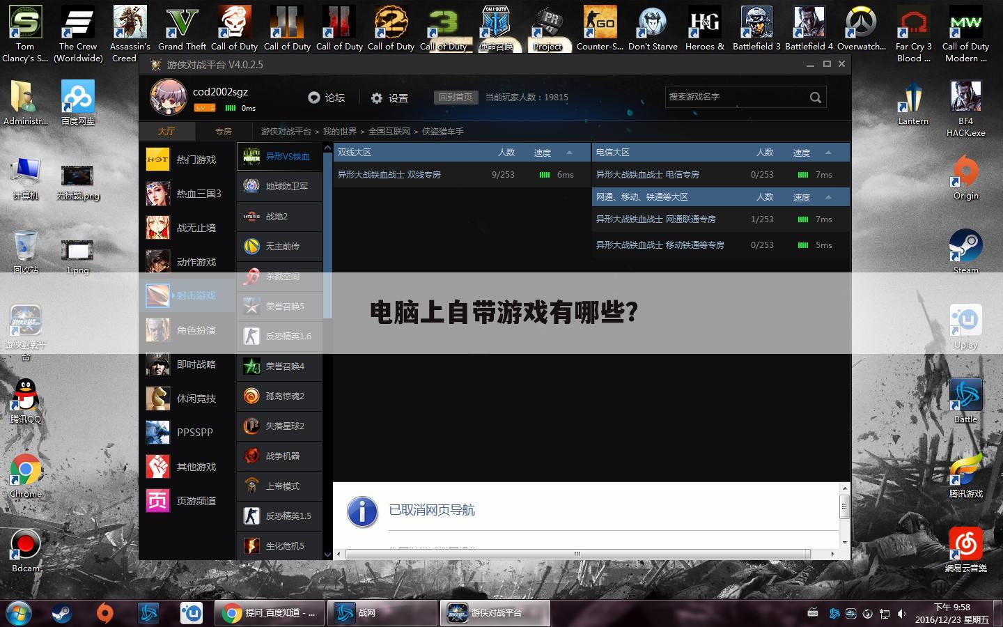Viewport: 1003px width, 627px height.
Task: Click 全国互联网 in the breadcrumb
Action: coord(389,131)
